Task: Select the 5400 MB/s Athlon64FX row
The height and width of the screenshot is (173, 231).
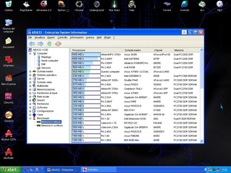Action: pos(135,54)
